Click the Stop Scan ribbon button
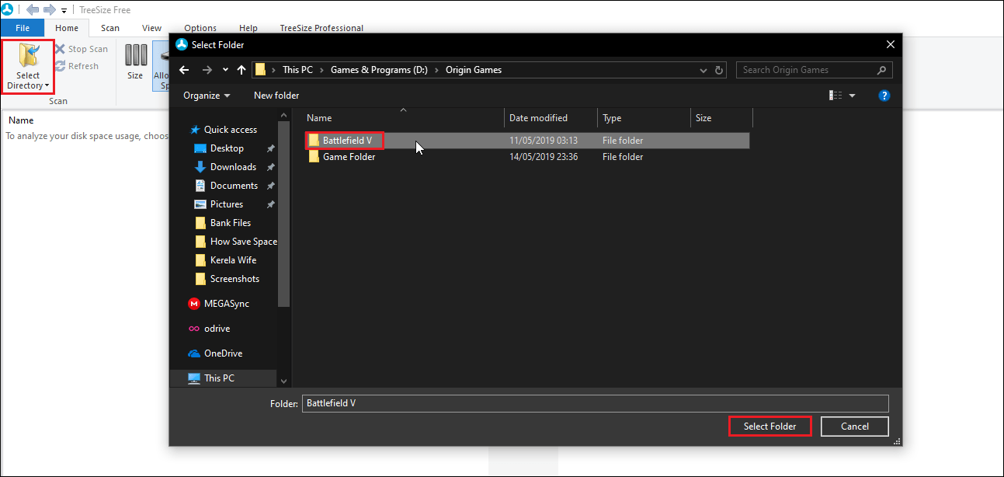 (81, 49)
